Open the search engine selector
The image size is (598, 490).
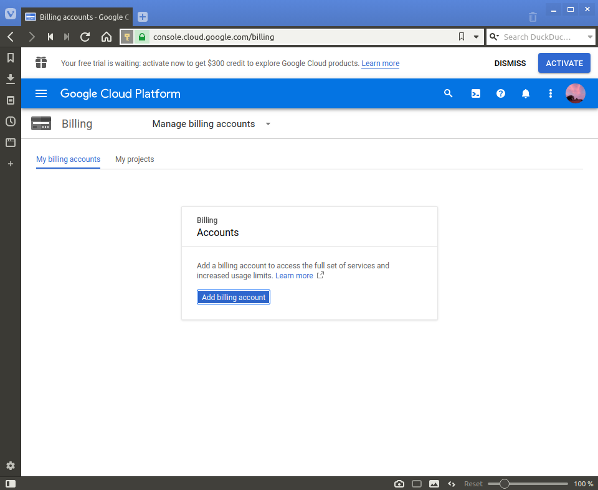(x=494, y=37)
